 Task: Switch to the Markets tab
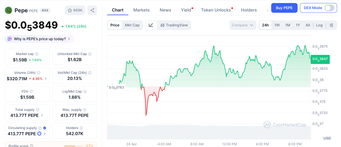tap(142, 10)
